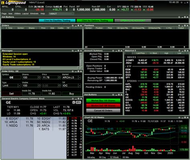
Task: Open settings gear of top Hot Buttons bar
Action: 179,17
